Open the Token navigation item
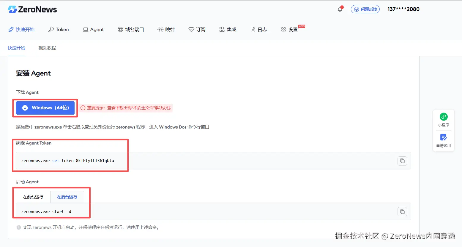This screenshot has width=462, height=247. (x=59, y=29)
